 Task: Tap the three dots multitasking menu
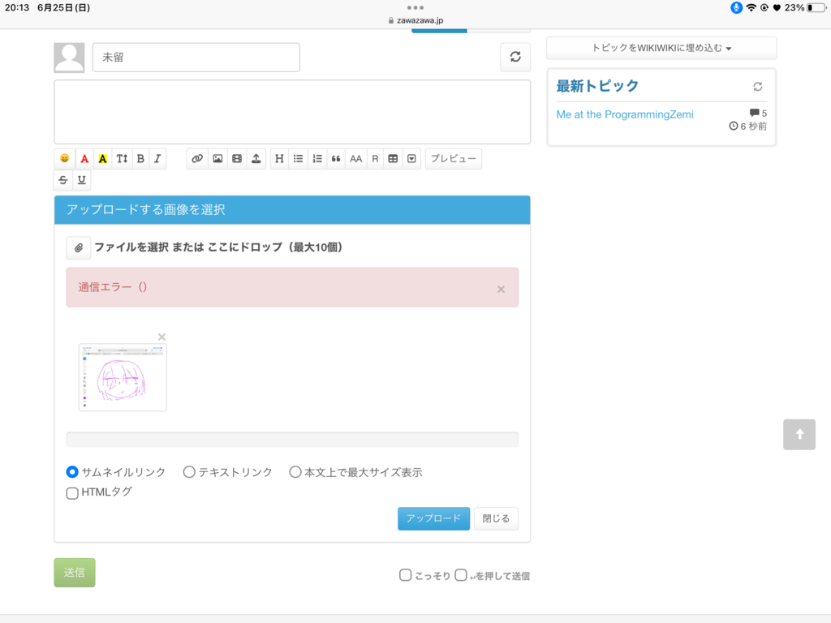point(415,7)
